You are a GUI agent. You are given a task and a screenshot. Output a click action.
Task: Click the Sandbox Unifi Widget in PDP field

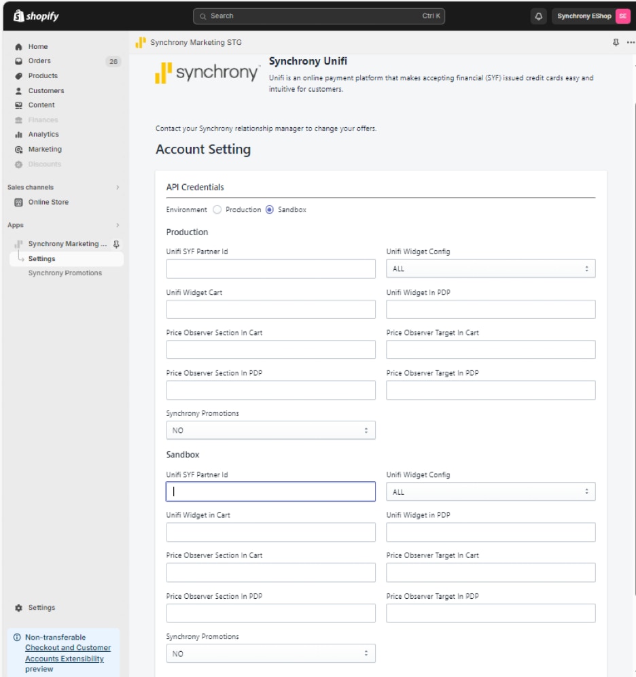(491, 532)
